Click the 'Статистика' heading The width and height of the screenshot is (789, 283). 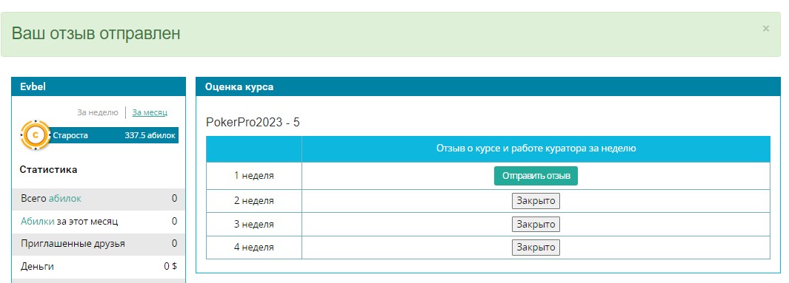48,170
